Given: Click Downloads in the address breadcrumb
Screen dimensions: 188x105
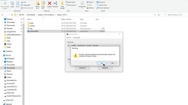Looking at the screenshot, I should [x=31, y=15].
